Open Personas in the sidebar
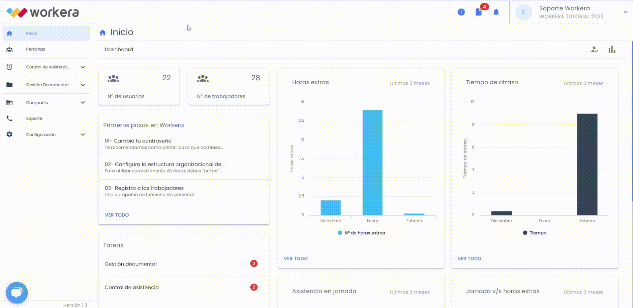 pyautogui.click(x=46, y=49)
